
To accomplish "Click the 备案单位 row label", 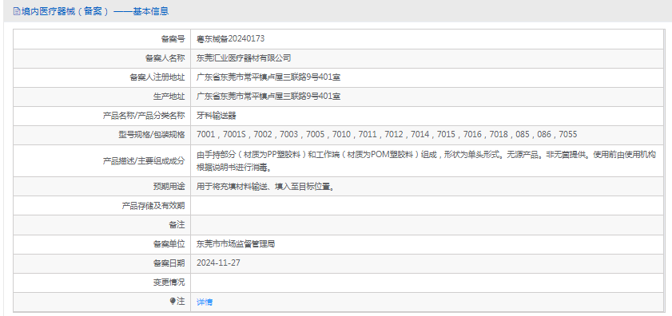I will point(169,244).
